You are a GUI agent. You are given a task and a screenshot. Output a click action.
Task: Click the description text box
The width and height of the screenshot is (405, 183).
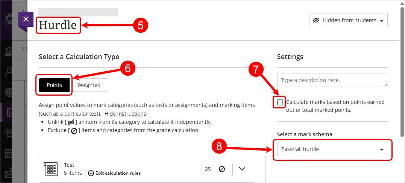332,80
